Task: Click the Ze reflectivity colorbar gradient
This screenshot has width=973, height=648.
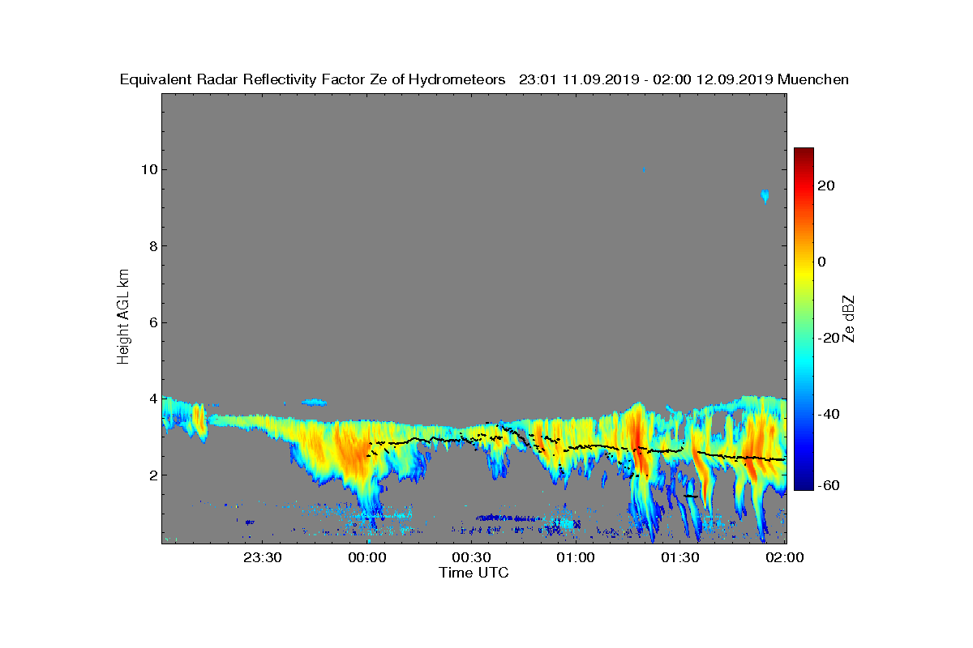Action: tap(804, 319)
